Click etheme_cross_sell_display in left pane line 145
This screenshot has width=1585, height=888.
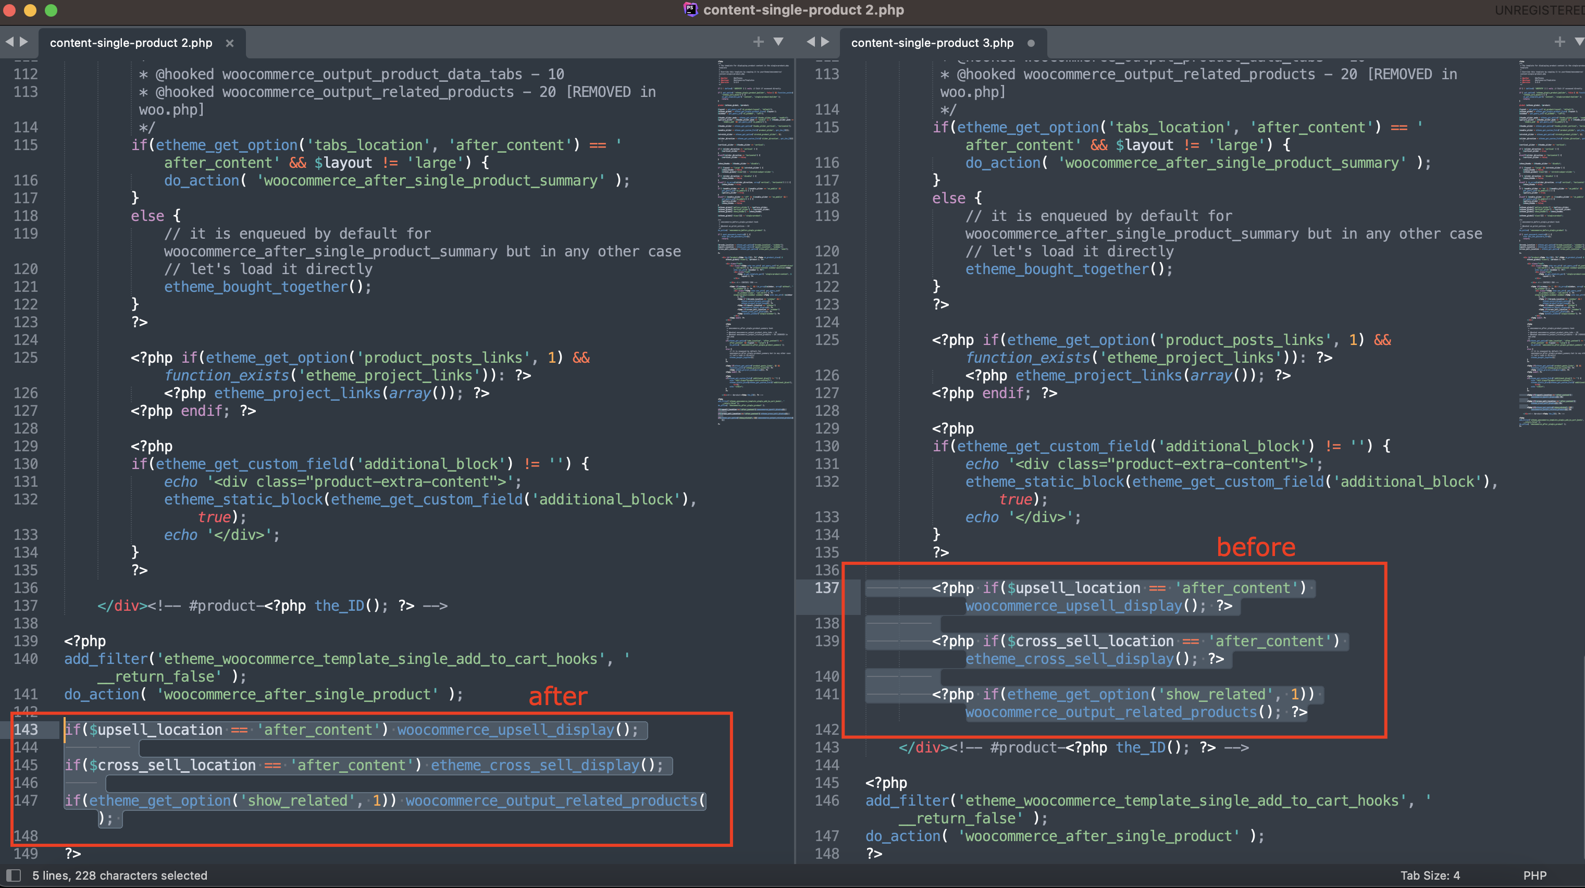[x=535, y=765]
